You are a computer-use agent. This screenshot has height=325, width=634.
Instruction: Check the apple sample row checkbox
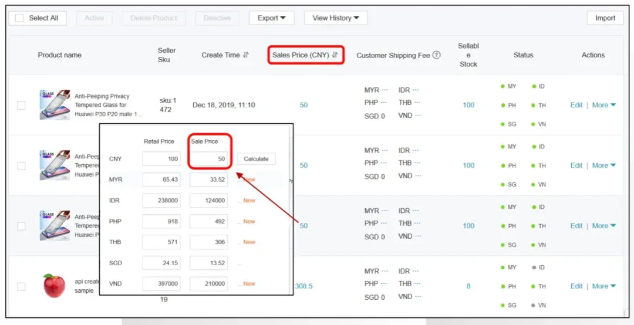coord(22,287)
